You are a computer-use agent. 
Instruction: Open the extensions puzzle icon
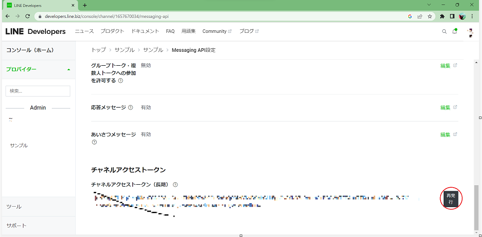442,16
